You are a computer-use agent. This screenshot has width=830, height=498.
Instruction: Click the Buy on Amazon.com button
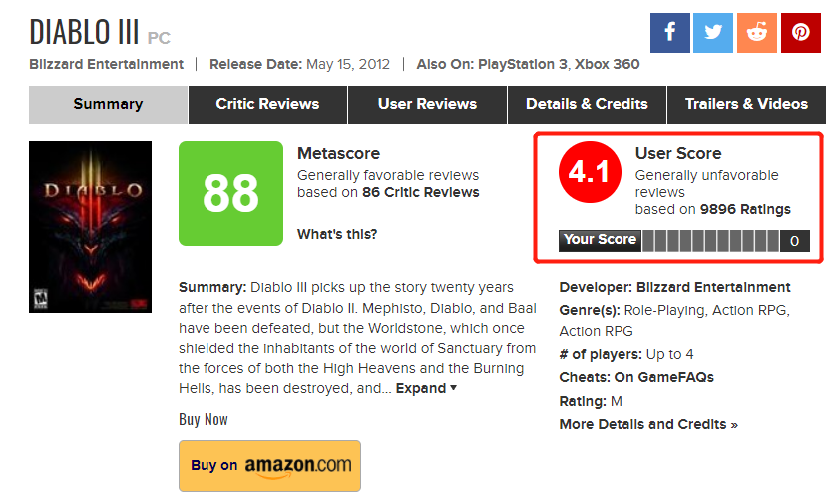[x=270, y=465]
